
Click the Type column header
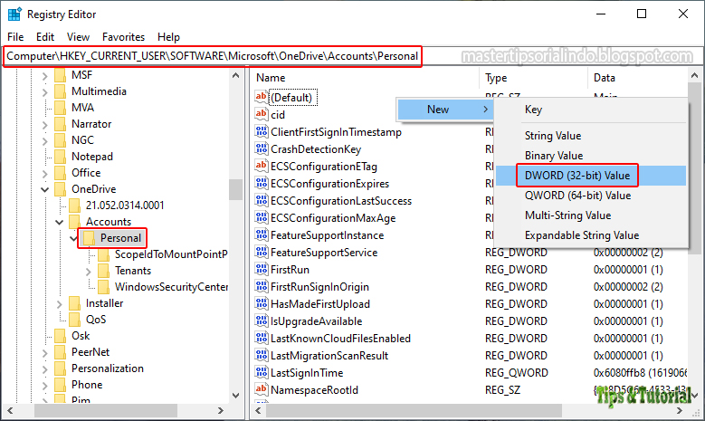533,78
